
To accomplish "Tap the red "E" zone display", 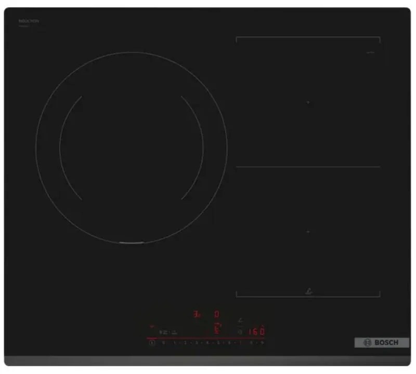I will coord(217,328).
